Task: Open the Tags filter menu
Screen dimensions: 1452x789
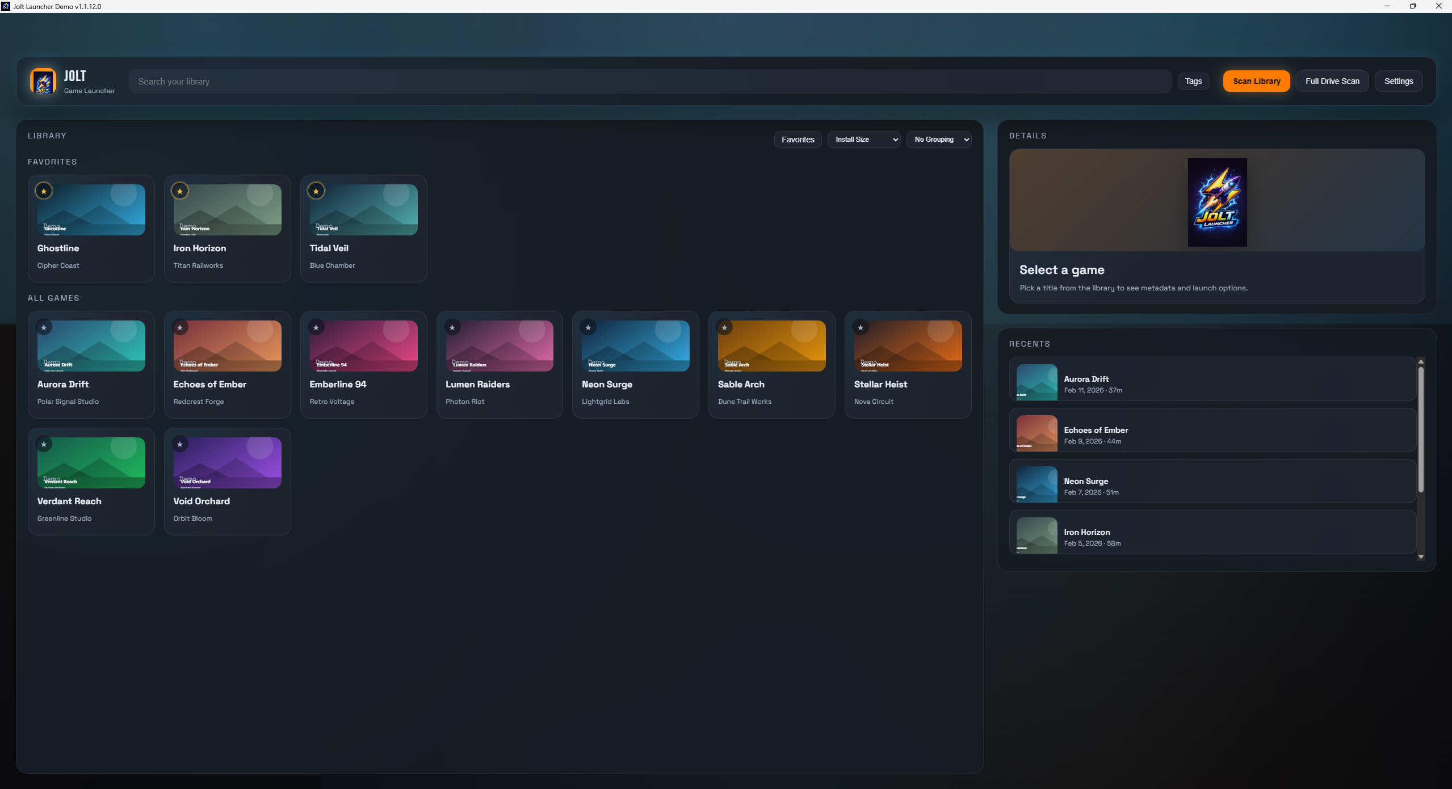Action: point(1193,81)
